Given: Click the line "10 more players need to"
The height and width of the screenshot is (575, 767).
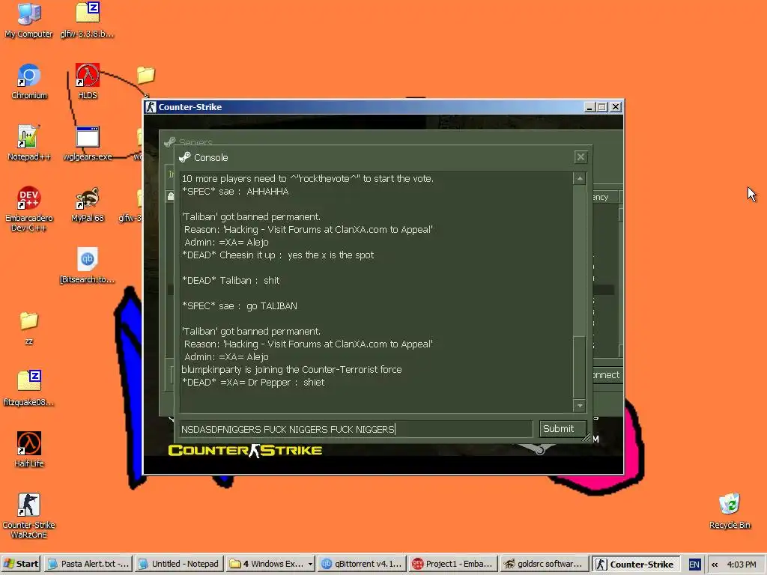Looking at the screenshot, I should (308, 179).
